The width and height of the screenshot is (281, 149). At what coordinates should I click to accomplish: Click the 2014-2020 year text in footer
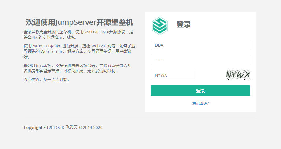point(93,128)
